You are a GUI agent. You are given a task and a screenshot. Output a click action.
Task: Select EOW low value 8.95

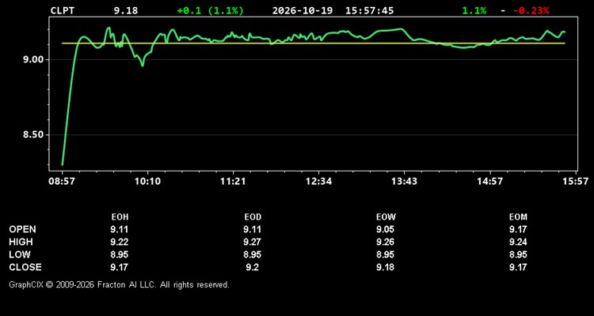(x=386, y=254)
